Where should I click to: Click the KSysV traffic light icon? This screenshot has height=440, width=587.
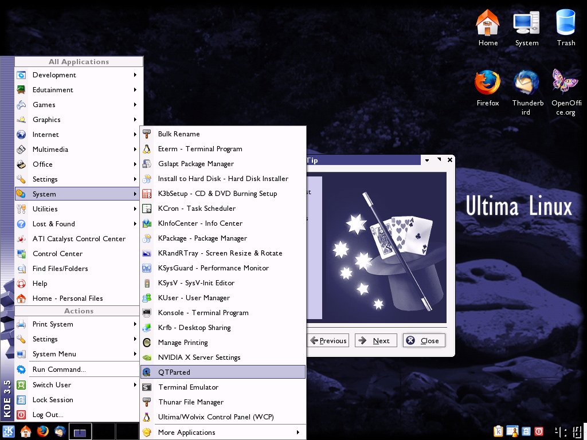click(147, 283)
